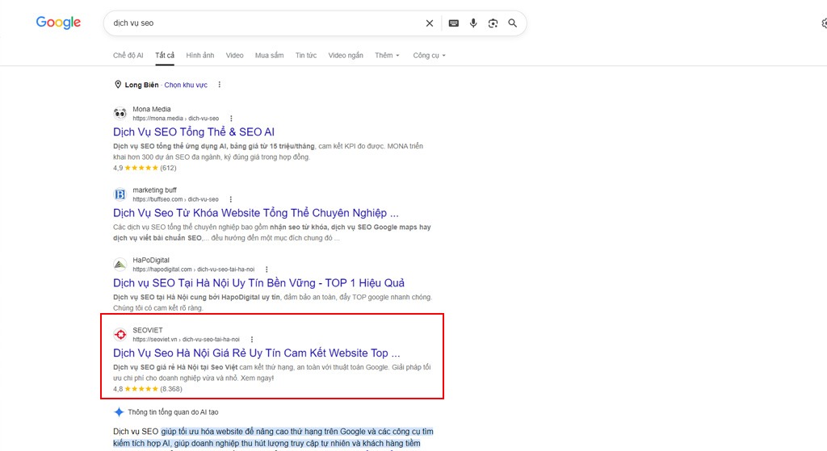Open Dịch vụ SEO Tại Hà Nội result

point(258,283)
